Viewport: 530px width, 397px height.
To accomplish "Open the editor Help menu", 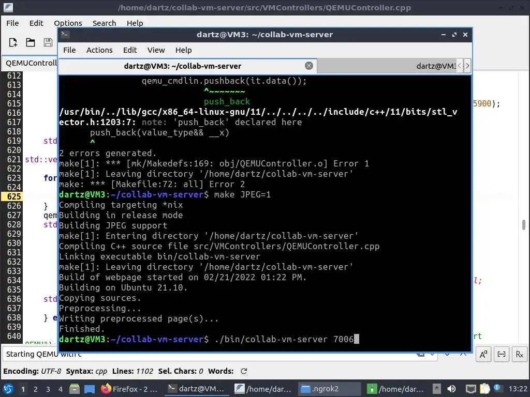I will tap(135, 23).
